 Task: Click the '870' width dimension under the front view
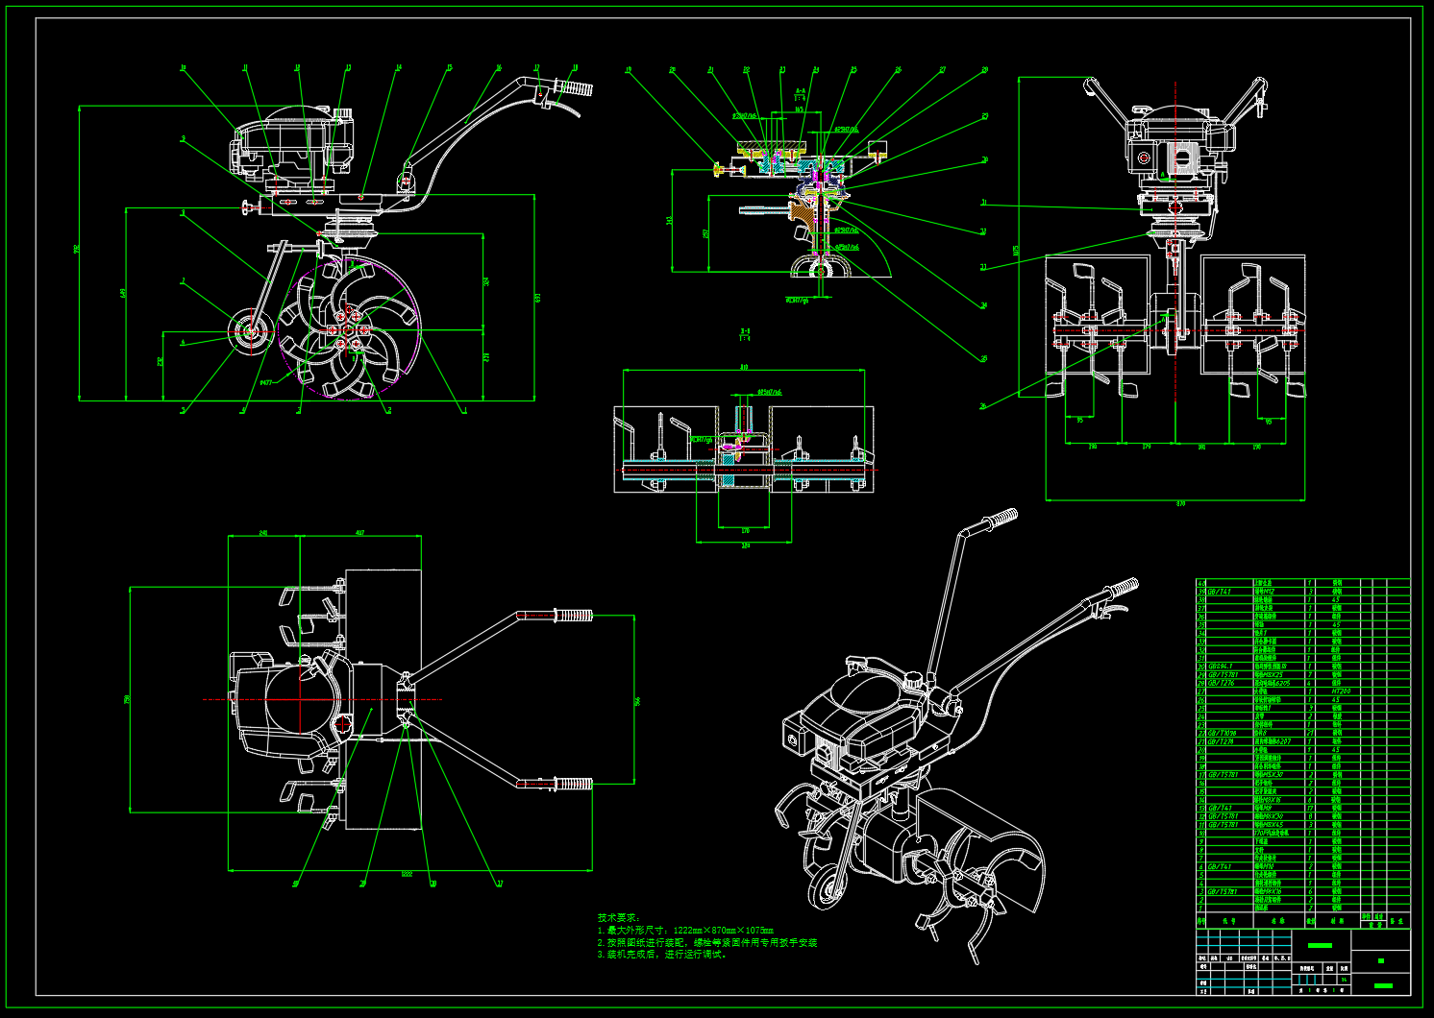click(1180, 503)
